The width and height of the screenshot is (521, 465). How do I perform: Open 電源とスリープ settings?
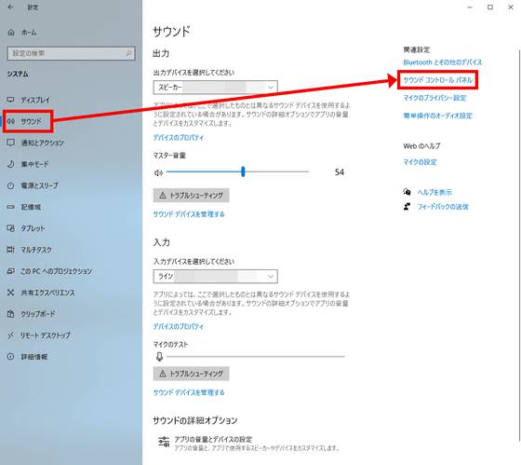pos(39,185)
